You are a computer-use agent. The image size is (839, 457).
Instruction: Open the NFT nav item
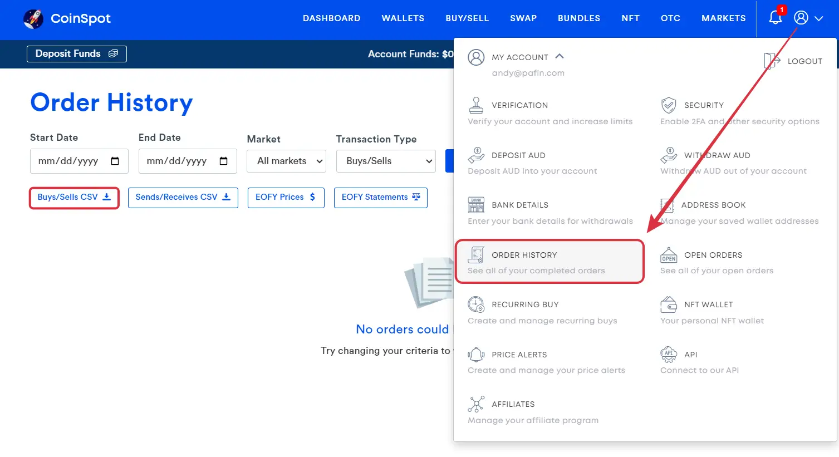pos(631,18)
